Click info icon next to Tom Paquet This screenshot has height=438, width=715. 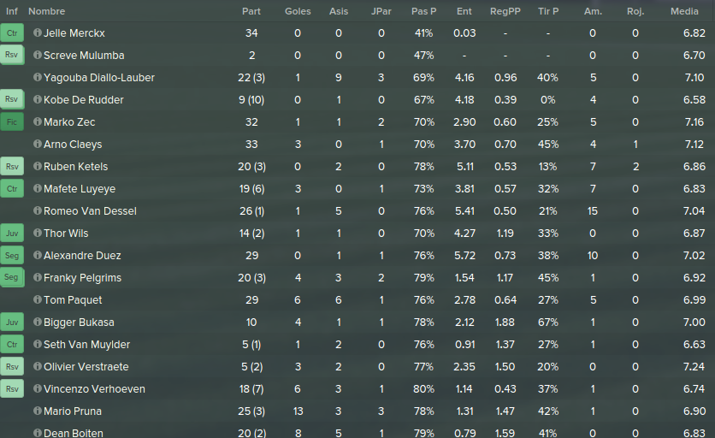point(37,300)
